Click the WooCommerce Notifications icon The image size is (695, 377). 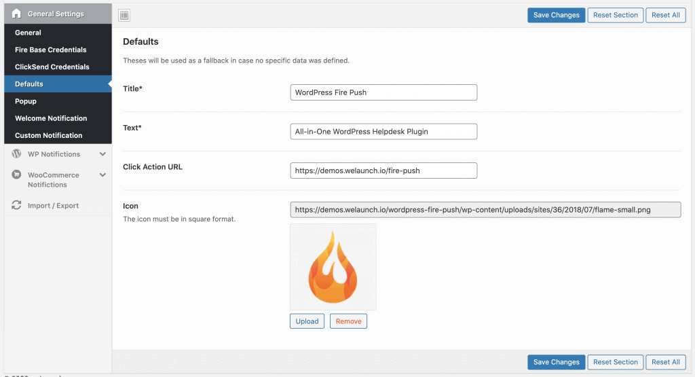coord(16,175)
